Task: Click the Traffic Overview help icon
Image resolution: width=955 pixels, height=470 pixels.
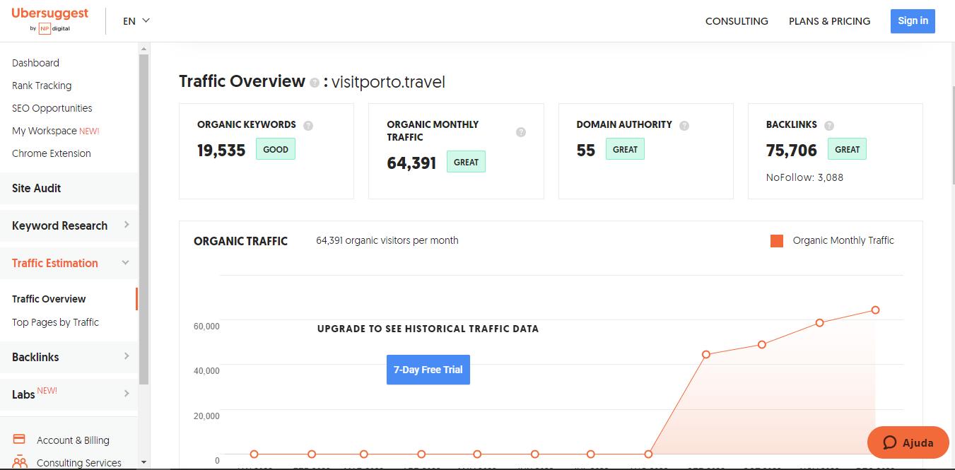Action: click(x=315, y=83)
